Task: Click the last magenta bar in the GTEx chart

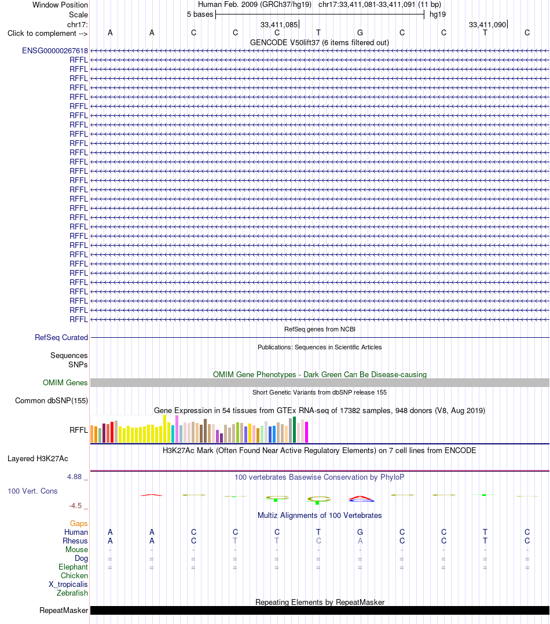Action: click(x=307, y=432)
